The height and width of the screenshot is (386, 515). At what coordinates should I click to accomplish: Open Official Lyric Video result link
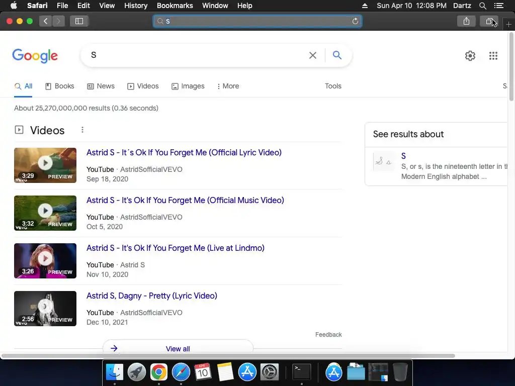184,153
